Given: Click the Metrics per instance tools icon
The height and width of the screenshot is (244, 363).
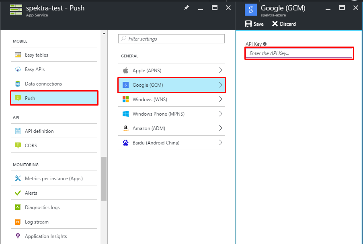Looking at the screenshot, I should [x=18, y=178].
